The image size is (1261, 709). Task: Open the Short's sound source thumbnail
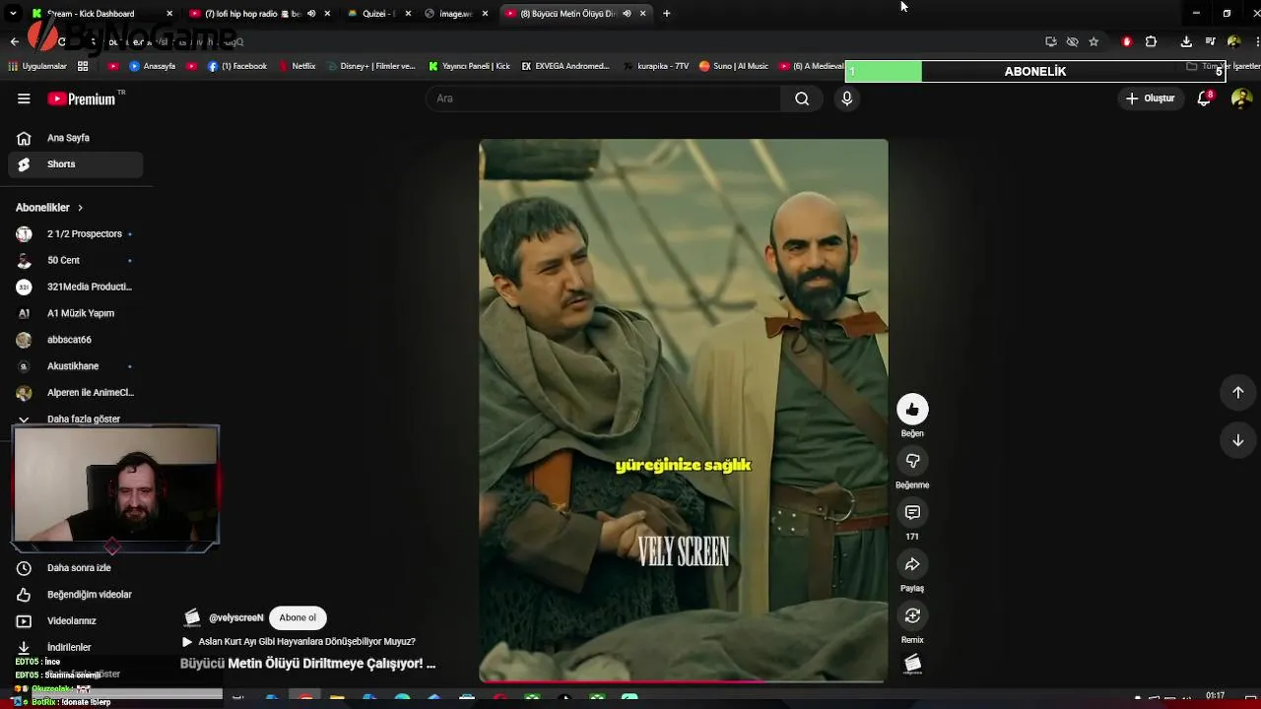coord(912,664)
